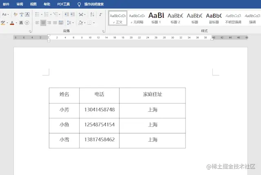Screen dimensions: 261x175
Task: Click the lightbulb Tell Me icon
Action: [x=79, y=4]
